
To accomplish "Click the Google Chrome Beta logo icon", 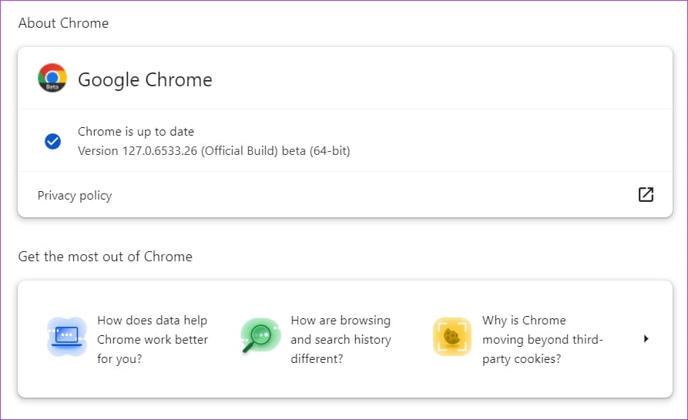I will (x=52, y=78).
